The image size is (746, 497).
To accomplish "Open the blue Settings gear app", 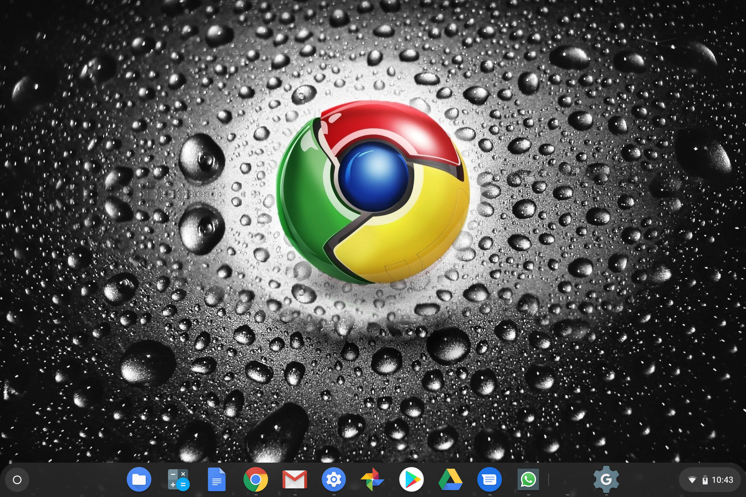I will pos(334,480).
